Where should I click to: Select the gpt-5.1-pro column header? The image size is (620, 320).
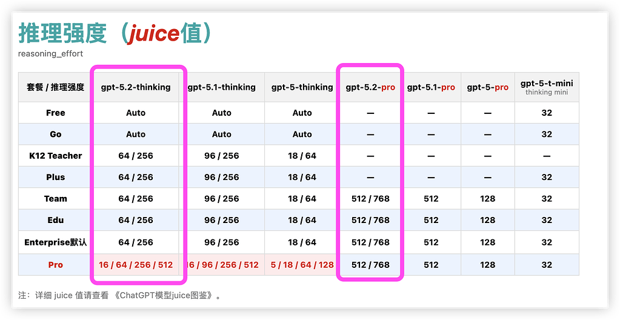[431, 87]
